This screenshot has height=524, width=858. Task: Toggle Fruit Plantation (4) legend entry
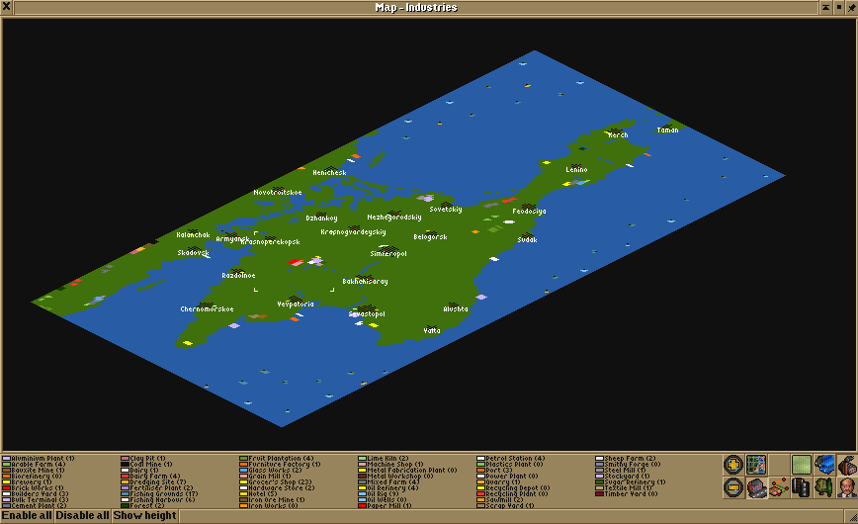click(x=277, y=459)
